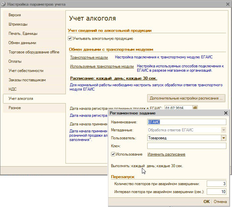Click the Транспортные модули link
The width and height of the screenshot is (232, 207).
pyautogui.click(x=89, y=57)
